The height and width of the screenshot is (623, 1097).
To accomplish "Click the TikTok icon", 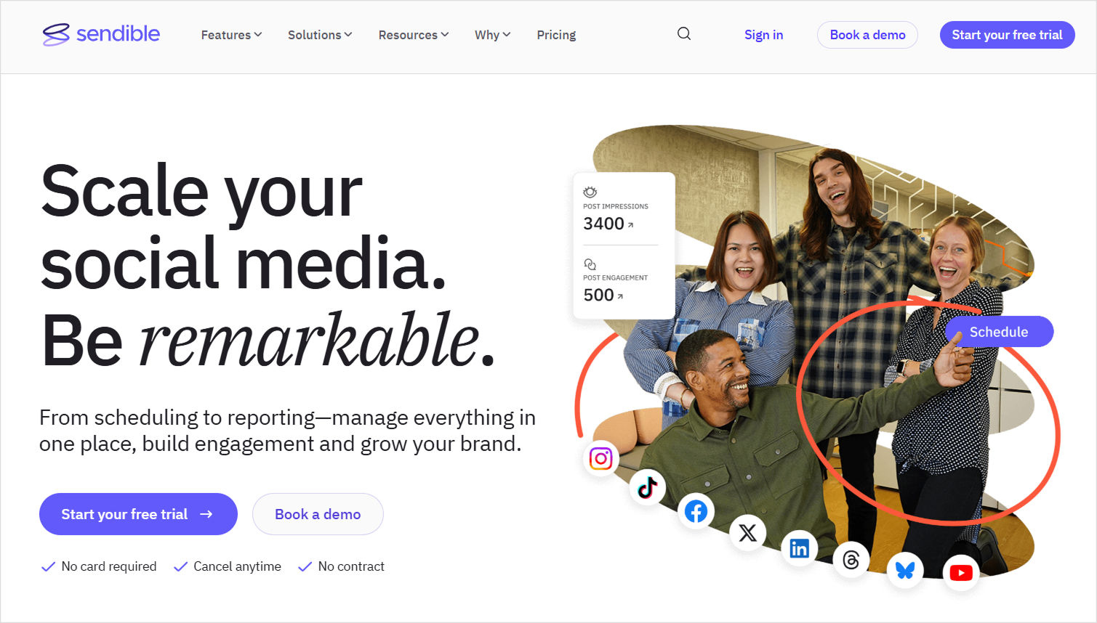I will pos(647,487).
